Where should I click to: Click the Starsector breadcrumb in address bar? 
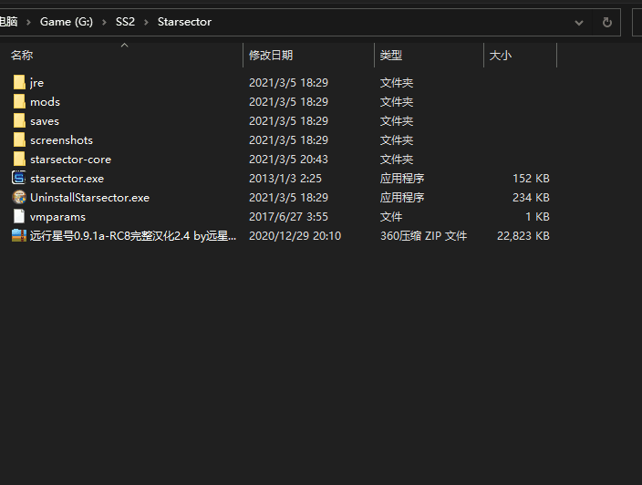(184, 22)
